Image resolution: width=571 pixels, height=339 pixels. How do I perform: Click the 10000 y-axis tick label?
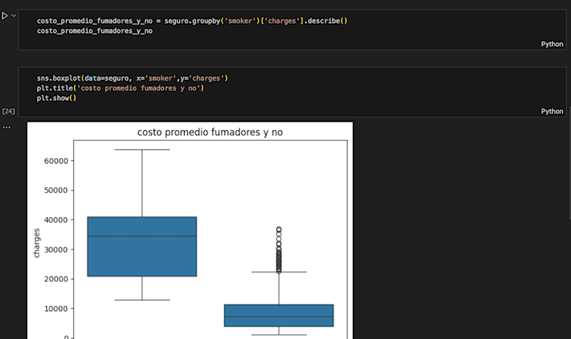56,309
